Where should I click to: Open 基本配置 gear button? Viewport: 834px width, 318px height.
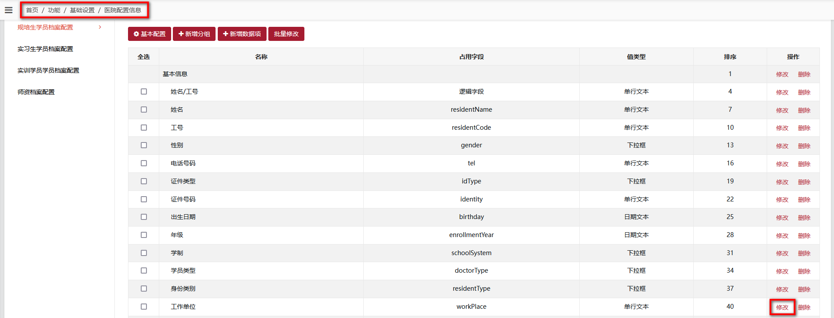[150, 34]
